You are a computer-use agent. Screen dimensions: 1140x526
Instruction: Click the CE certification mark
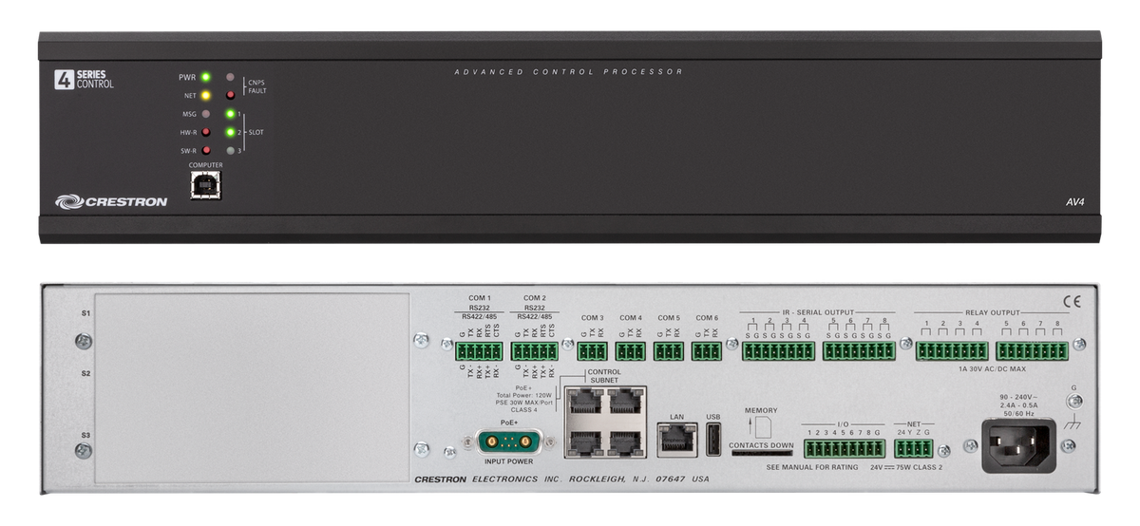pos(1072,303)
